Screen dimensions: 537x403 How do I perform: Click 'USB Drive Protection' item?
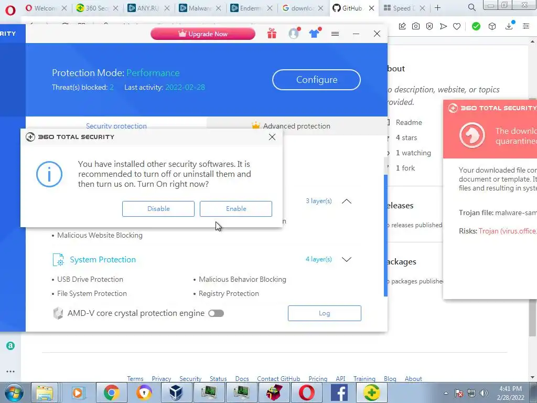point(90,279)
